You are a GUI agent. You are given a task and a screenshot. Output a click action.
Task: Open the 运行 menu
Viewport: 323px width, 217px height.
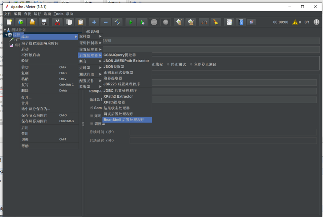(x=37, y=14)
